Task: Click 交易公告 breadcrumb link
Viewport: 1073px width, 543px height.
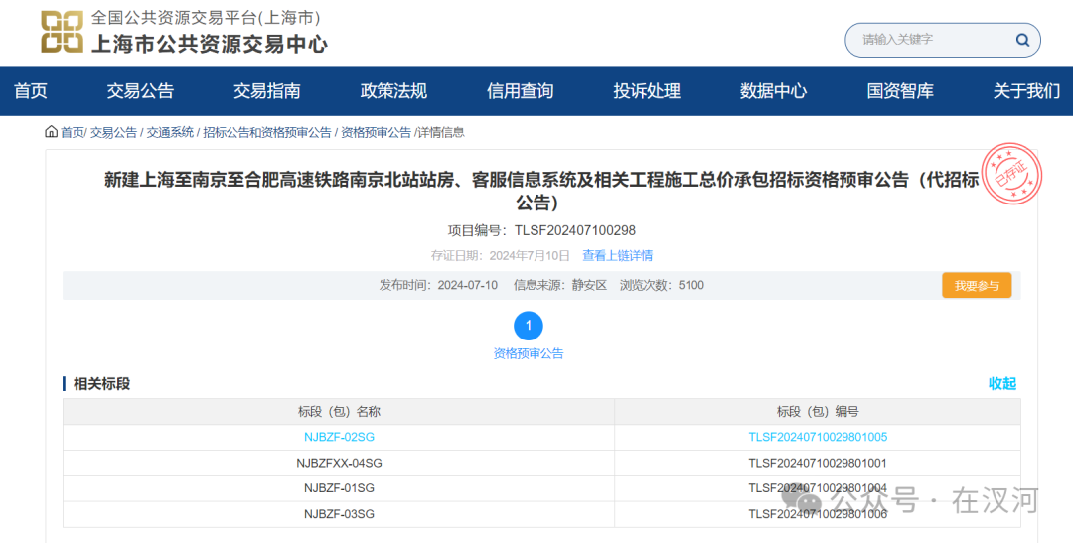Action: [113, 133]
